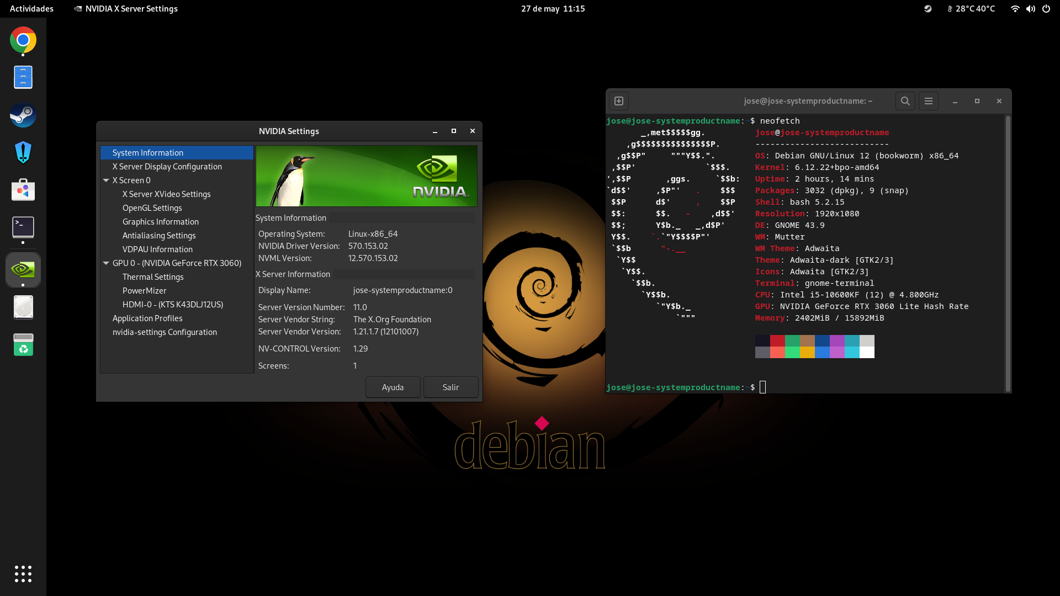Click the terminal vertical scrollbar
The width and height of the screenshot is (1060, 596).
coord(1008,254)
